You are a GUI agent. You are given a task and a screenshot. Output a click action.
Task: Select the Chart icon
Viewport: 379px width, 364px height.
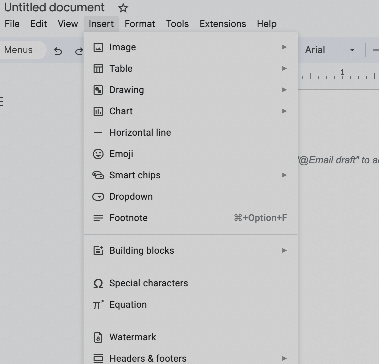98,111
